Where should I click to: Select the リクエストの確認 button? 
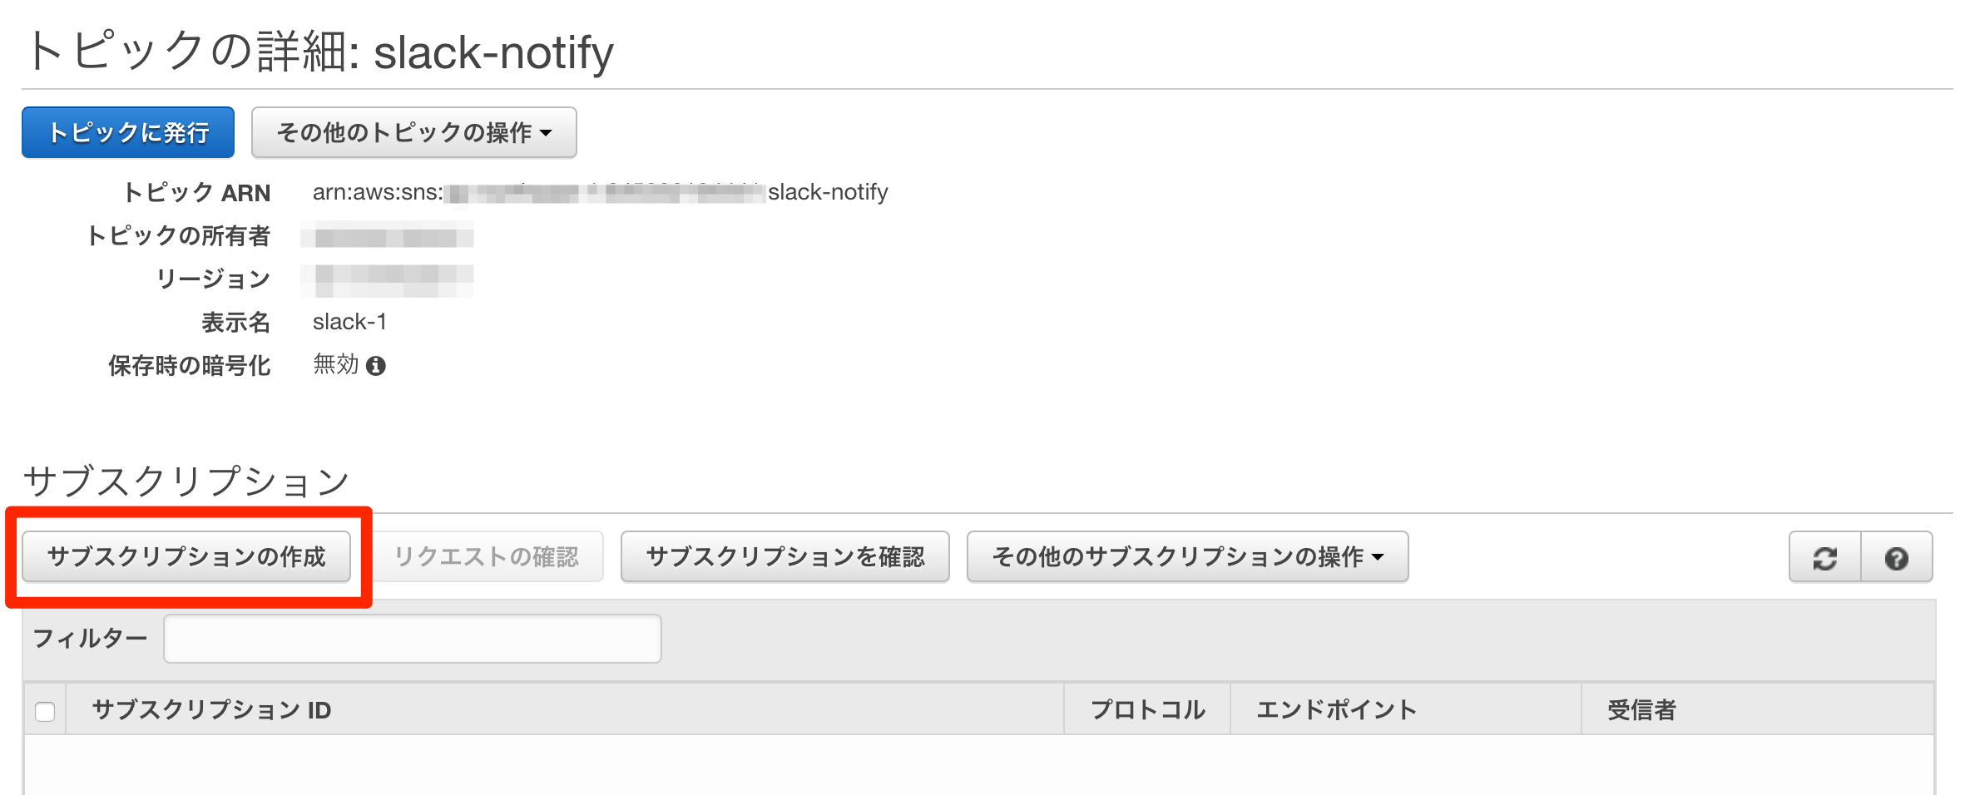pos(488,556)
